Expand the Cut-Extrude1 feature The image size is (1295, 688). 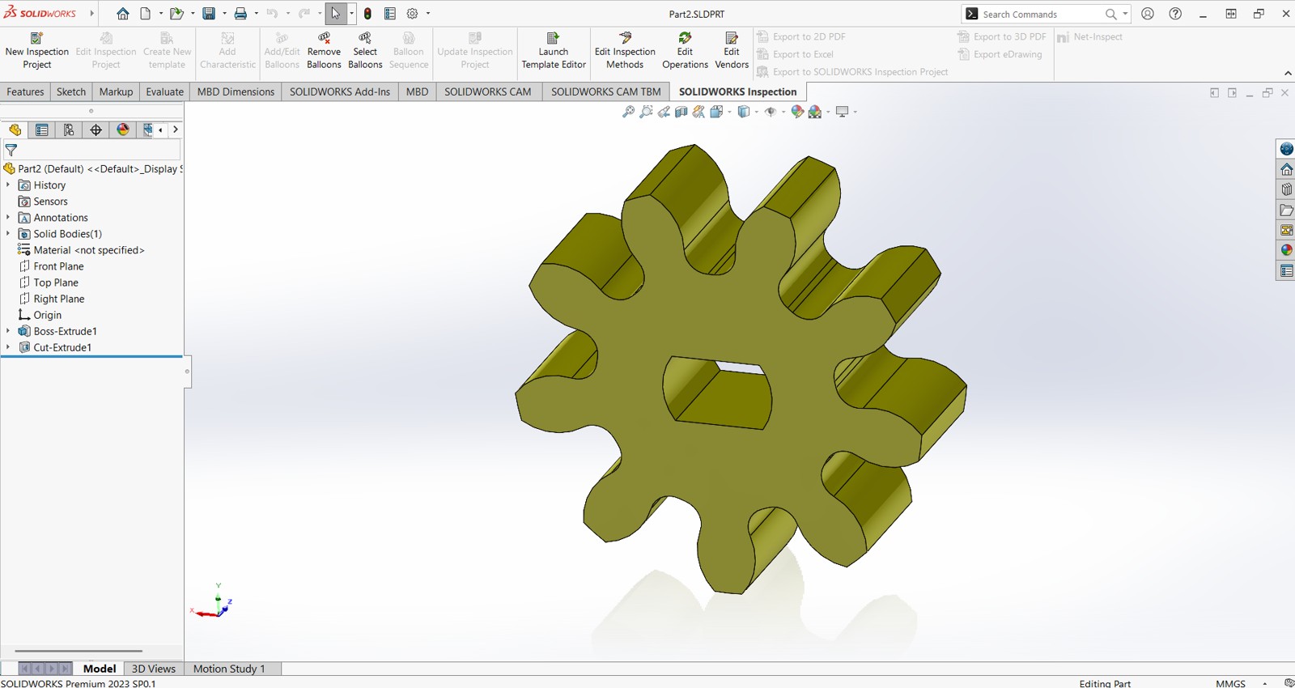coord(8,347)
